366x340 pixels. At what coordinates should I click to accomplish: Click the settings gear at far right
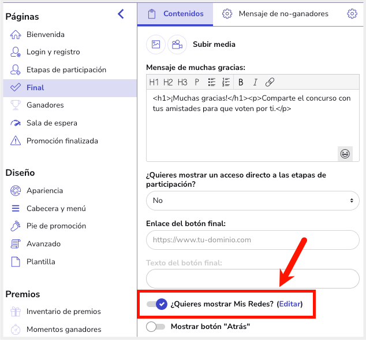(x=352, y=14)
